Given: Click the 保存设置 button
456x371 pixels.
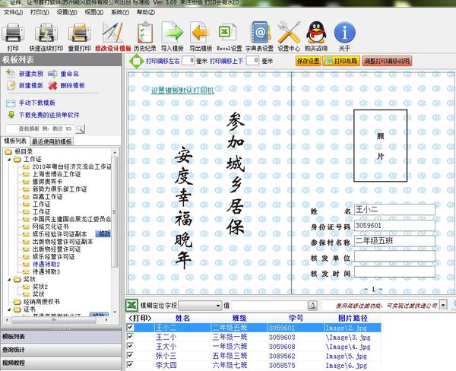Looking at the screenshot, I should click(x=308, y=61).
